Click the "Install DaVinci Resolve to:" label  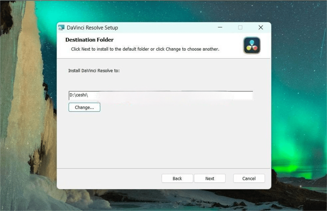94,71
